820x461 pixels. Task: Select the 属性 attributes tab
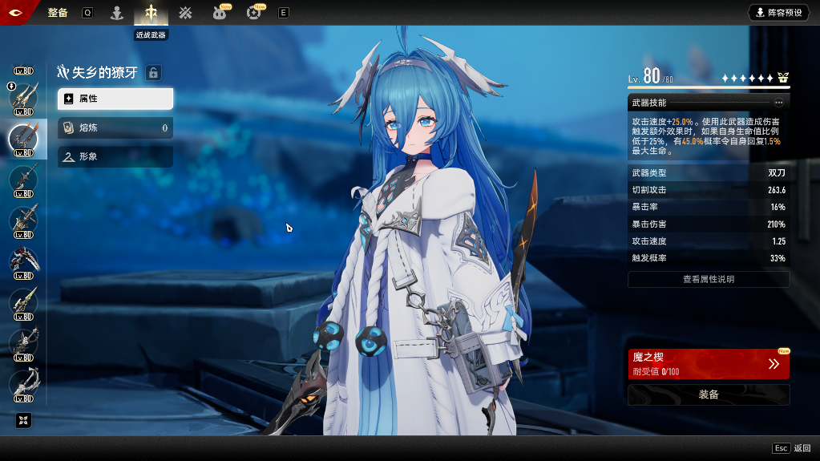(x=115, y=99)
